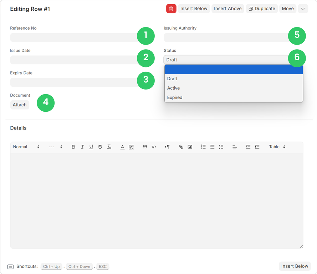The height and width of the screenshot is (274, 317).
Task: Underline selected text
Action: coord(91,147)
